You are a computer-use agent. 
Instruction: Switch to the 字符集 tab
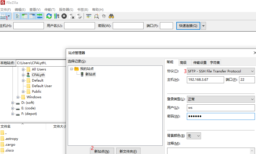[x=215, y=63]
